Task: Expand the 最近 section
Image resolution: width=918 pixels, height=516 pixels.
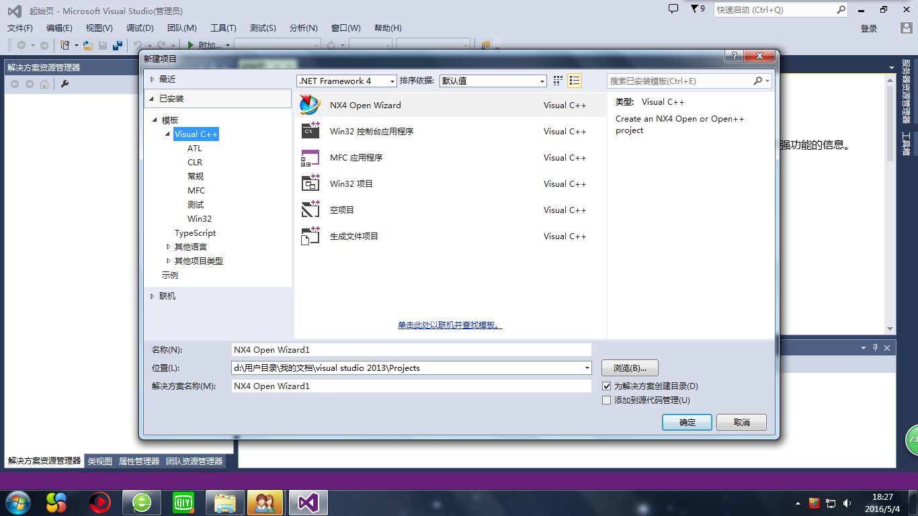Action: pos(153,79)
